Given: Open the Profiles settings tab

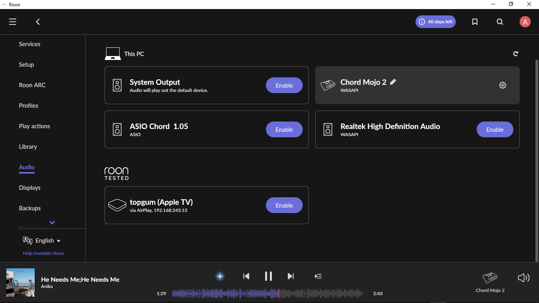Looking at the screenshot, I should [x=28, y=106].
